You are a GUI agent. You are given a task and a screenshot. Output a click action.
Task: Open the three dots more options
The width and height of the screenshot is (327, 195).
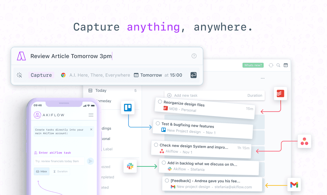click(x=263, y=78)
